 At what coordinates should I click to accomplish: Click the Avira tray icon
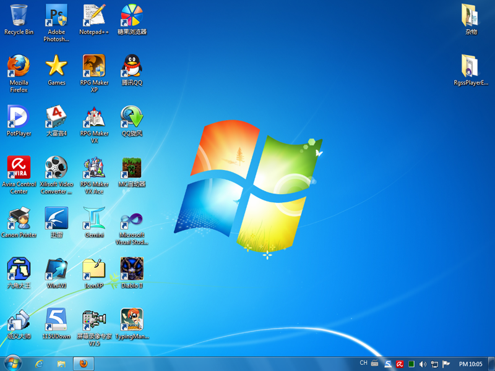tap(400, 364)
